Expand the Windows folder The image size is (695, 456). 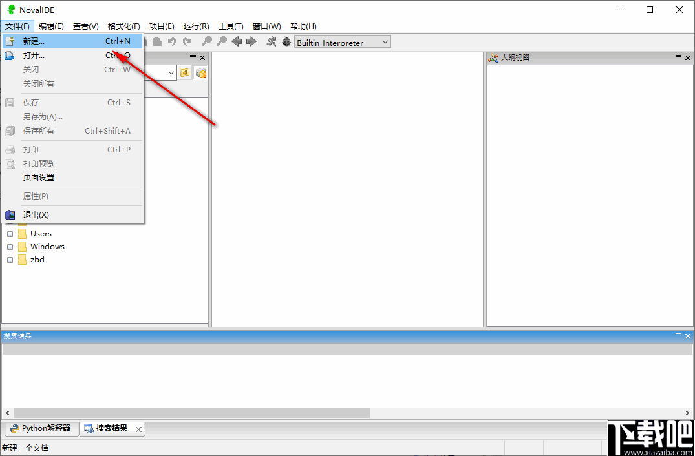[10, 247]
